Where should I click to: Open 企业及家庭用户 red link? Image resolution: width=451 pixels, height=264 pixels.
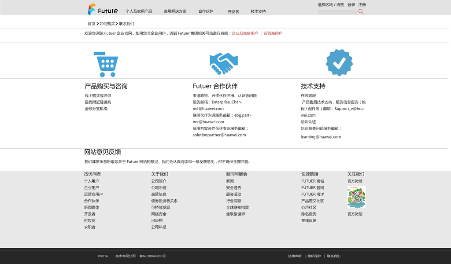[245, 33]
